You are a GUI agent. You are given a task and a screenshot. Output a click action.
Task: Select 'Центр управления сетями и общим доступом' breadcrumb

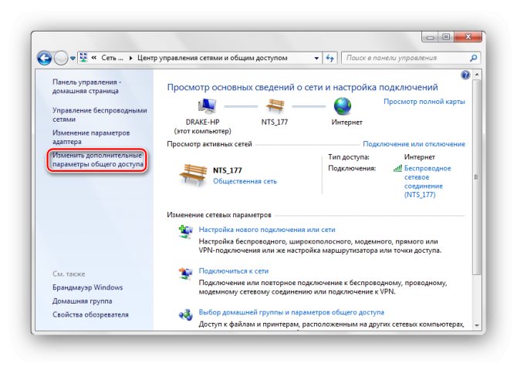[x=212, y=58]
